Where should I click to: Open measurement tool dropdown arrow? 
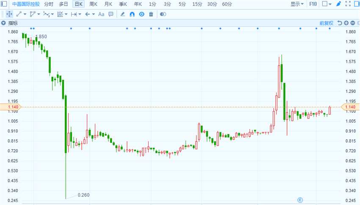[66, 14]
